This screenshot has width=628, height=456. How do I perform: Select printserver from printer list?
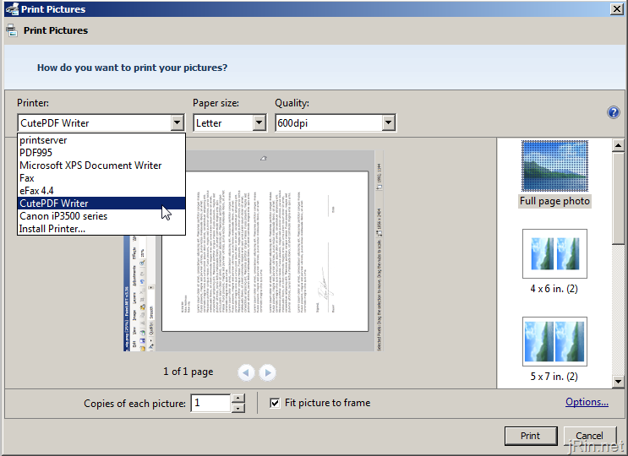click(101, 140)
